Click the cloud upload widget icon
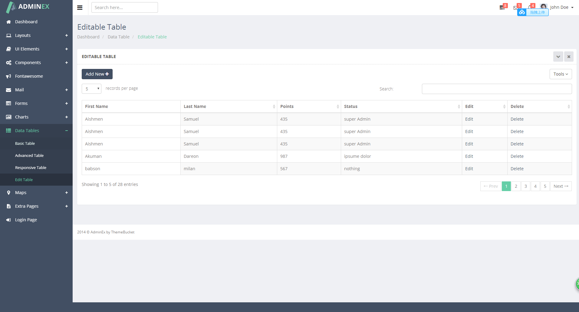 (522, 12)
